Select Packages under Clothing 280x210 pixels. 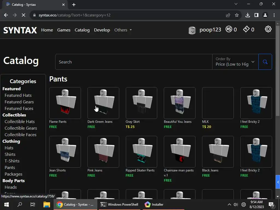[13, 174]
